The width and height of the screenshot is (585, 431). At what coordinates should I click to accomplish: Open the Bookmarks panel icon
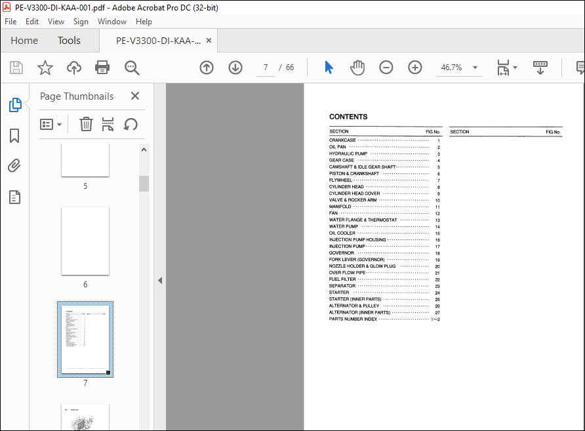(14, 136)
